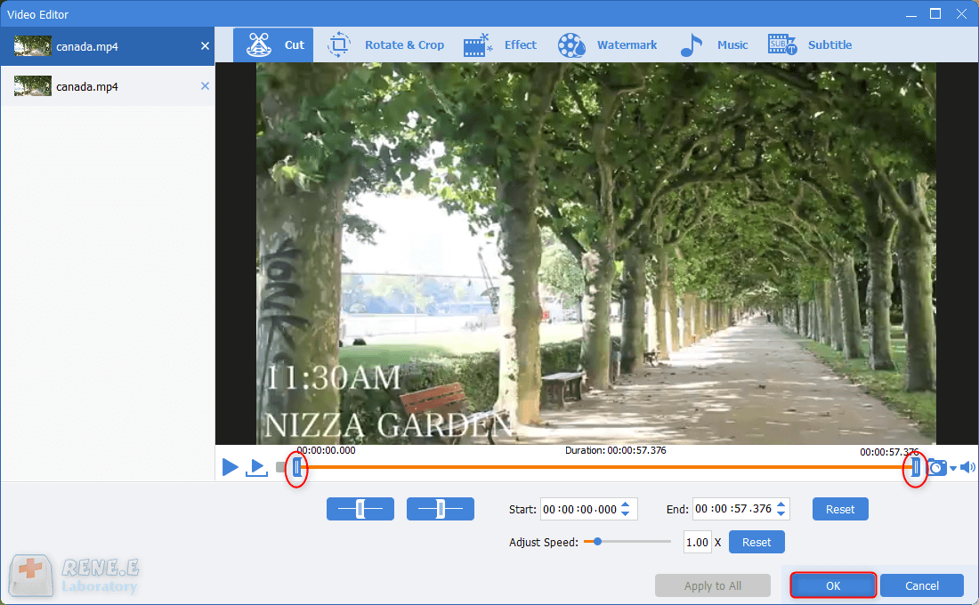Image resolution: width=979 pixels, height=605 pixels.
Task: Confirm edits with the OK button
Action: (x=832, y=585)
